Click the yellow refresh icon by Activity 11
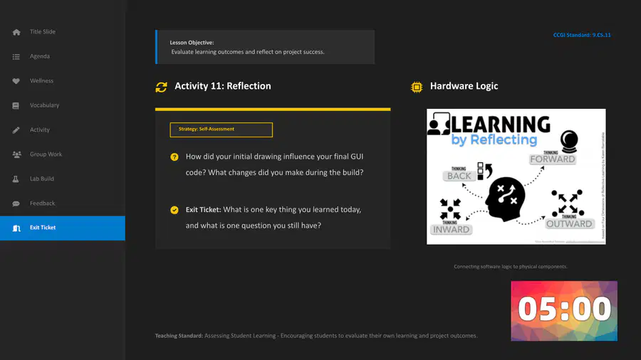Screen dimensions: 641x360 (161, 87)
